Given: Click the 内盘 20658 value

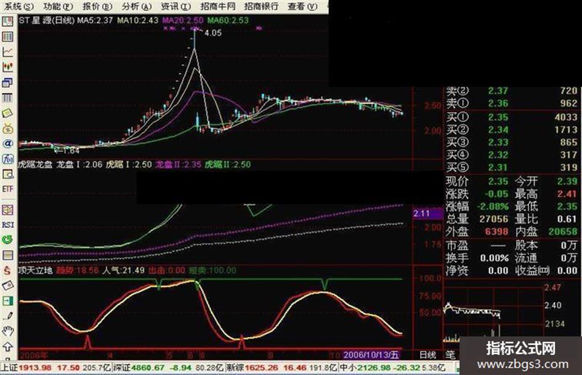Looking at the screenshot, I should pyautogui.click(x=563, y=232).
